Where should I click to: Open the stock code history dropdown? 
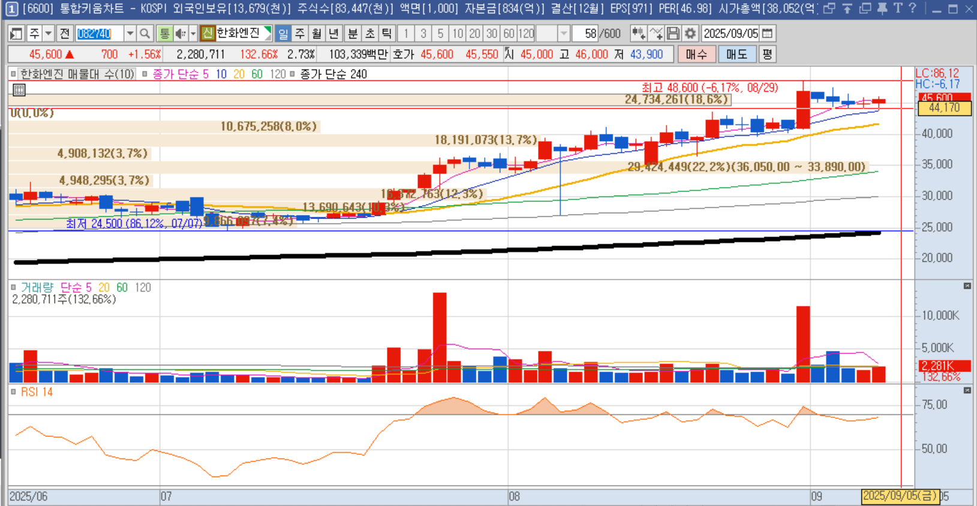[x=130, y=34]
